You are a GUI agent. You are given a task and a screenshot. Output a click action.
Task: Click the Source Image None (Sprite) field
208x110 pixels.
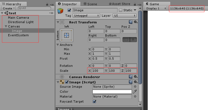[112, 87]
